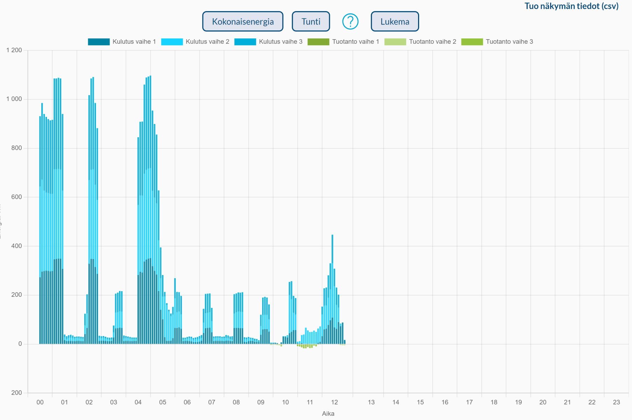Open the Tunti time resolution button

(x=311, y=22)
